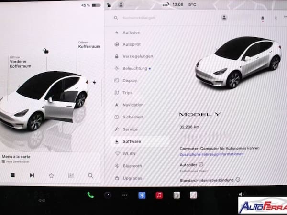Open Navigation settings

(x=129, y=105)
